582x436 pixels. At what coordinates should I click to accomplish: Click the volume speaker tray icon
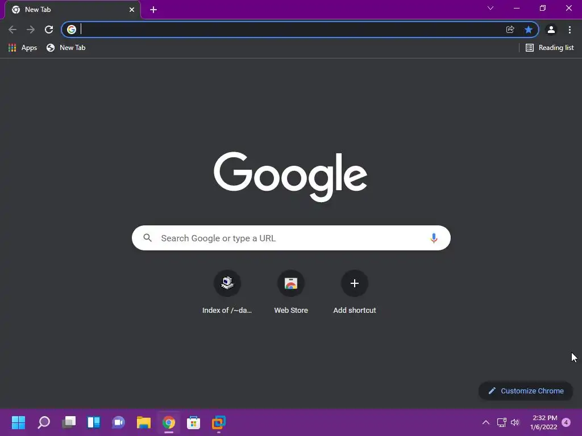(515, 422)
